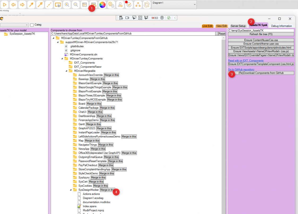Click the Refresh file tree (F5) button
This screenshot has width=298, height=214.
(261, 34)
